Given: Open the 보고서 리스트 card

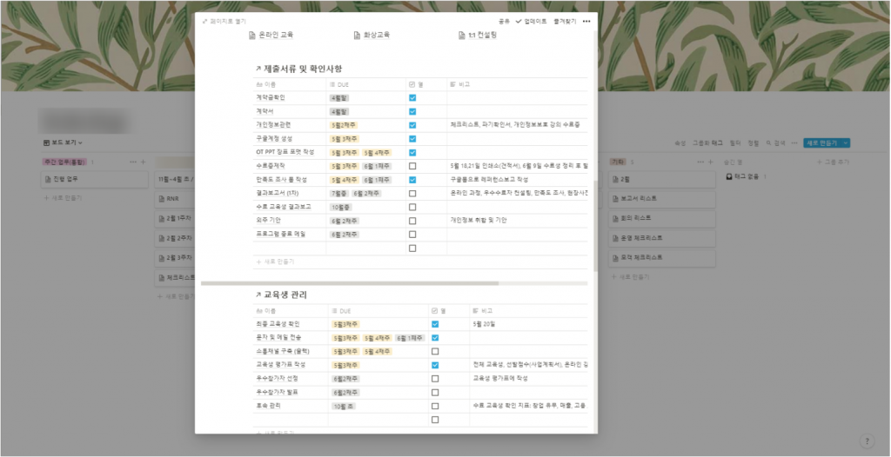Looking at the screenshot, I should (x=662, y=199).
